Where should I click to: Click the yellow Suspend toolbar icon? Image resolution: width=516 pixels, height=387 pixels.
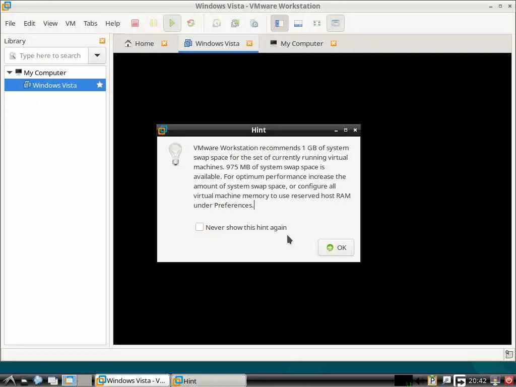coord(154,23)
